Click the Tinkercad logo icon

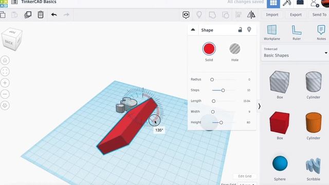point(4,4)
